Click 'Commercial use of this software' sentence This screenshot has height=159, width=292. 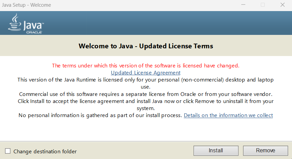[145, 94]
